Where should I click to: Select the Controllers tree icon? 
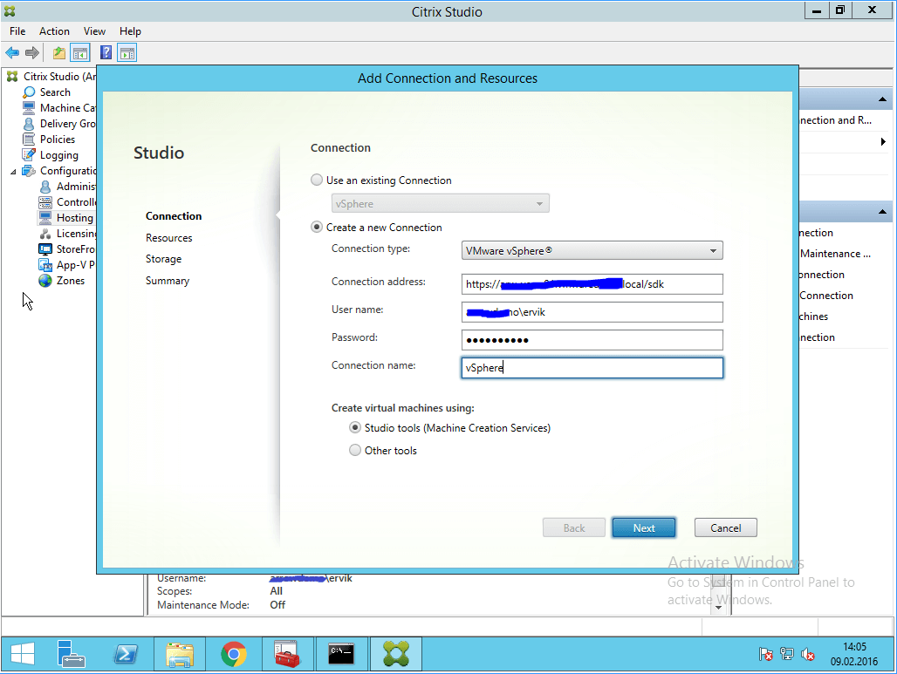pos(45,201)
